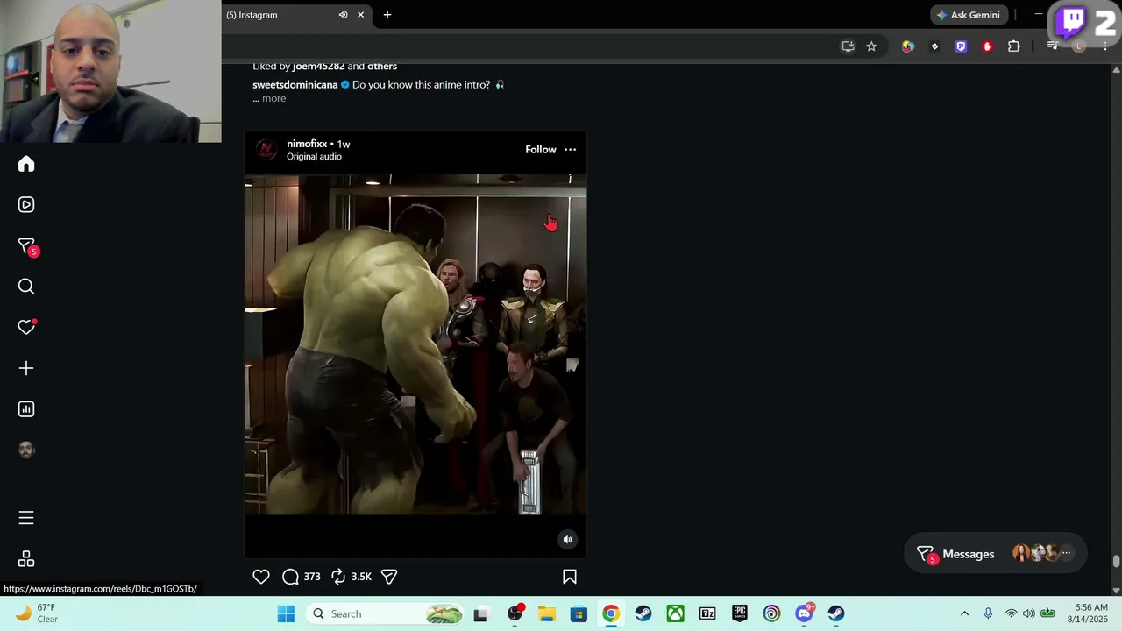Open the Windows Start menu
This screenshot has height=631, width=1122.
(286, 613)
